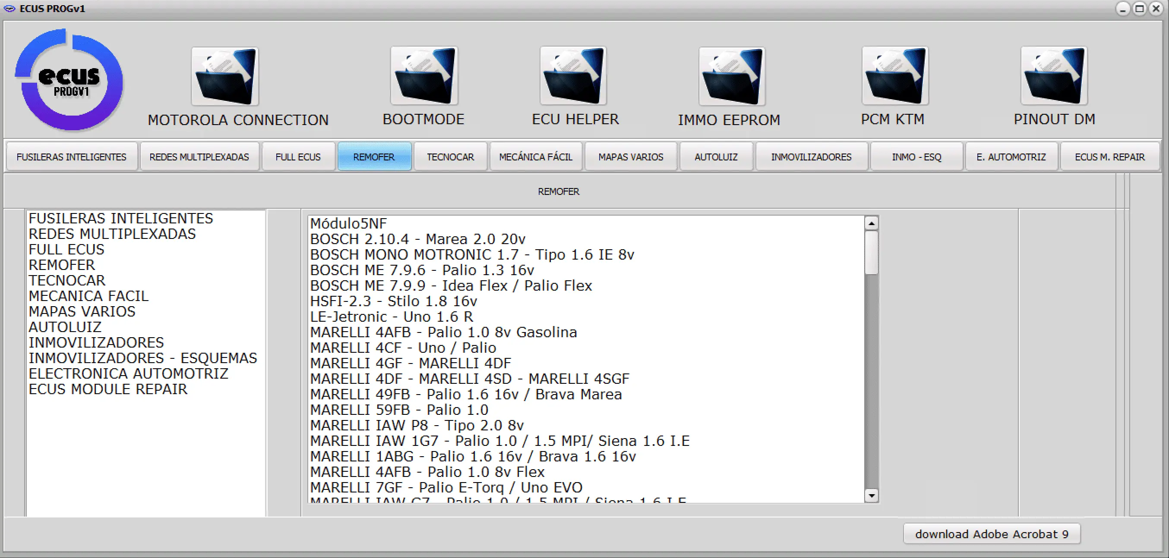Select BOSCH MONO MOTRONIC 1.7 entry

click(x=472, y=254)
